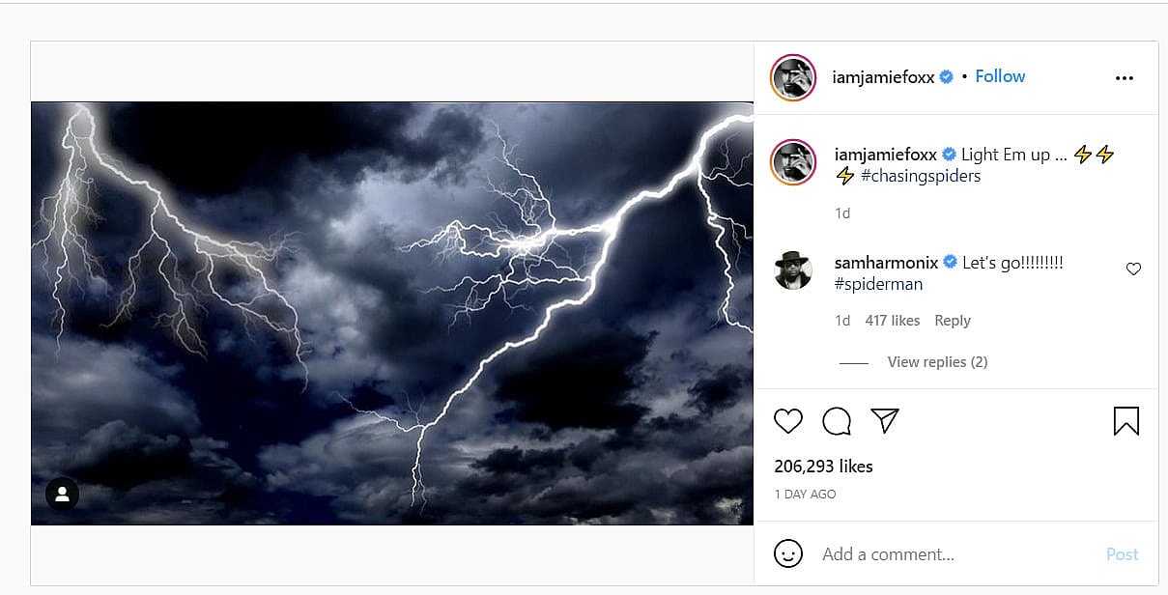
Task: Click the emoji smiley face icon
Action: pos(788,553)
